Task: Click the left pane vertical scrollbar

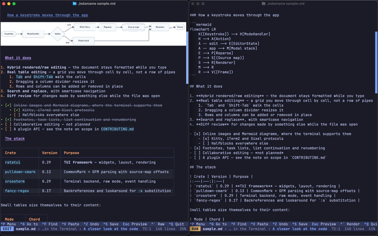Action: point(187,58)
